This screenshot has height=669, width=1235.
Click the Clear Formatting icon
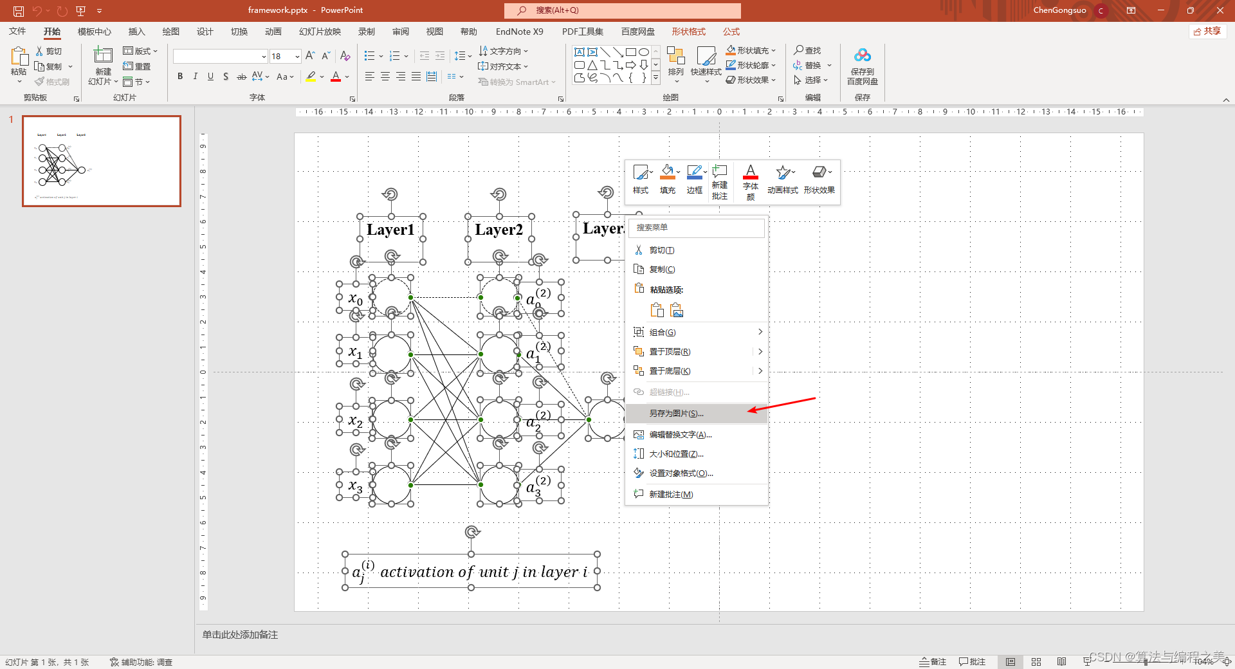coord(345,57)
